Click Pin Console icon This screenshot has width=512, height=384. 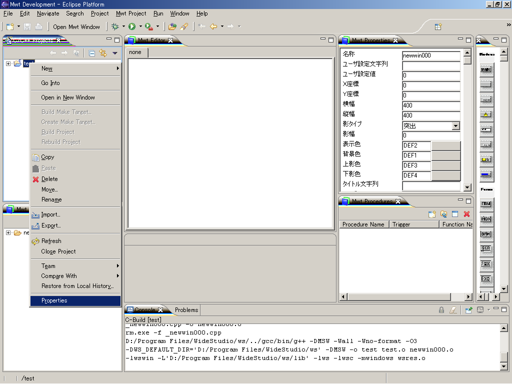tap(468, 310)
